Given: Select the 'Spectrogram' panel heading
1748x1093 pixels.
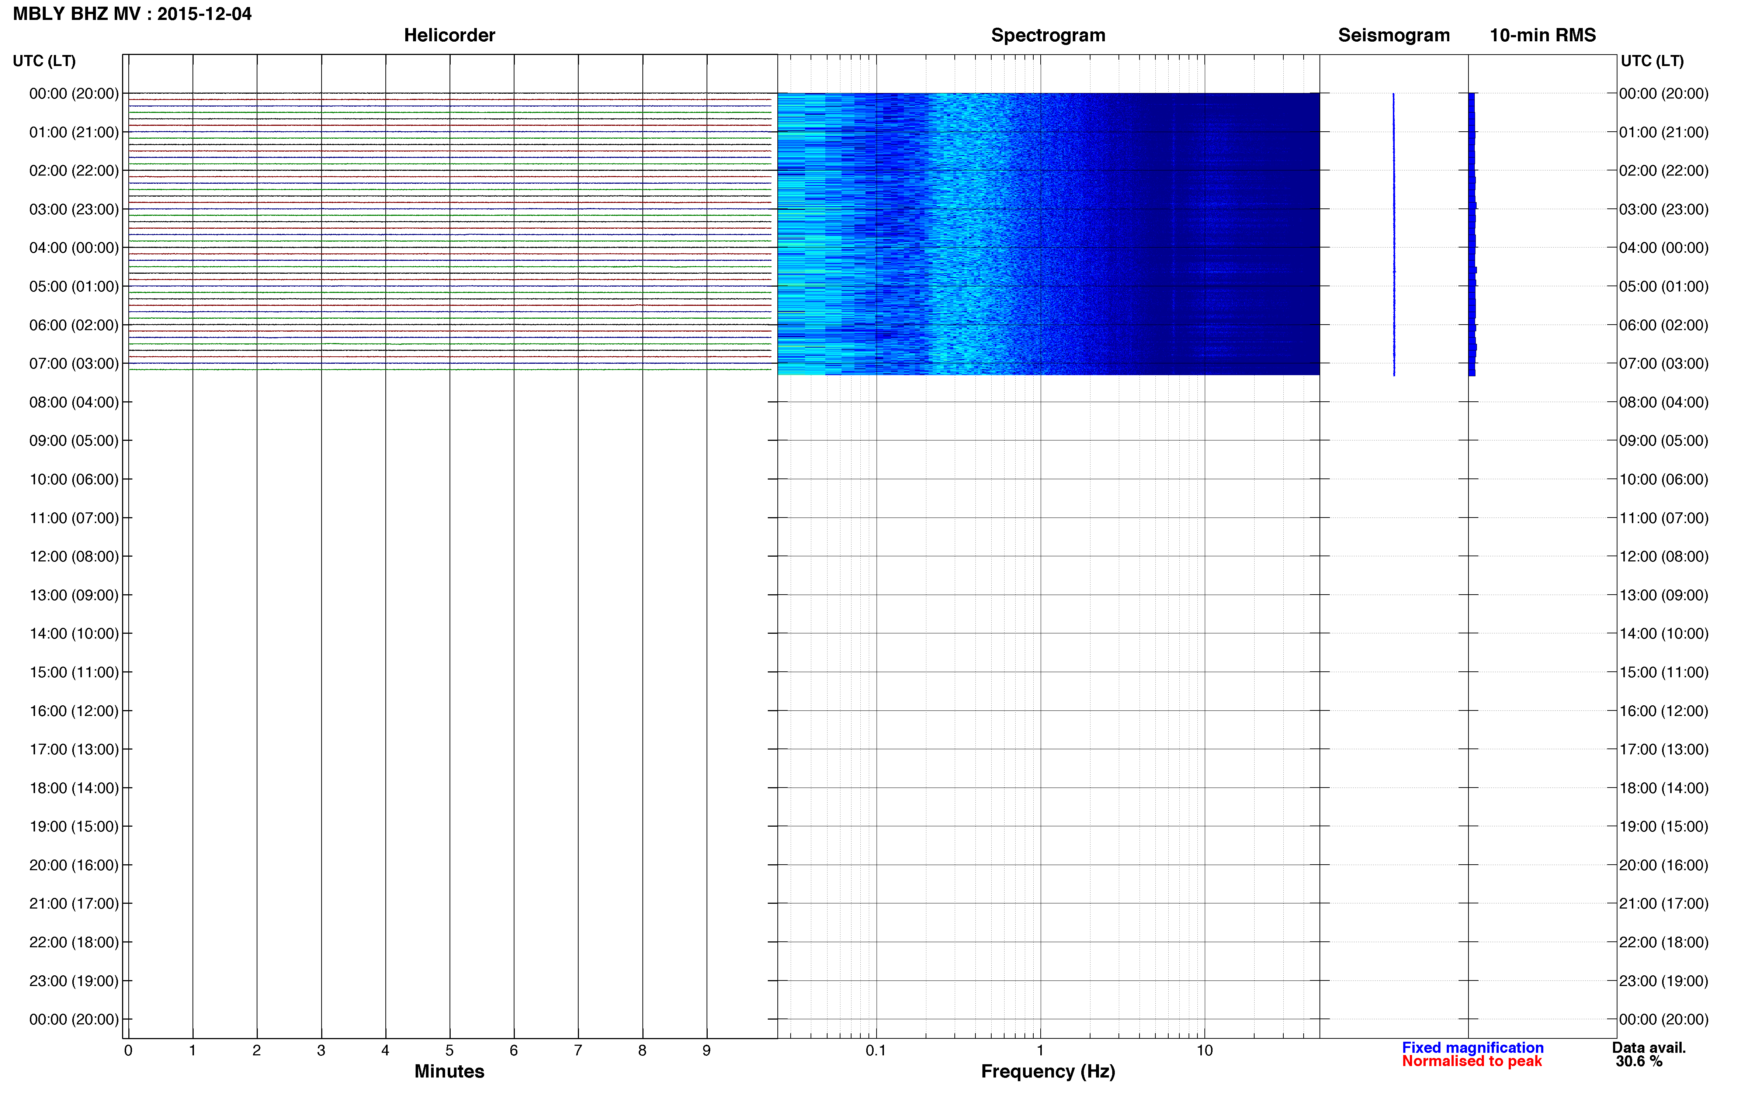Looking at the screenshot, I should (x=1048, y=35).
